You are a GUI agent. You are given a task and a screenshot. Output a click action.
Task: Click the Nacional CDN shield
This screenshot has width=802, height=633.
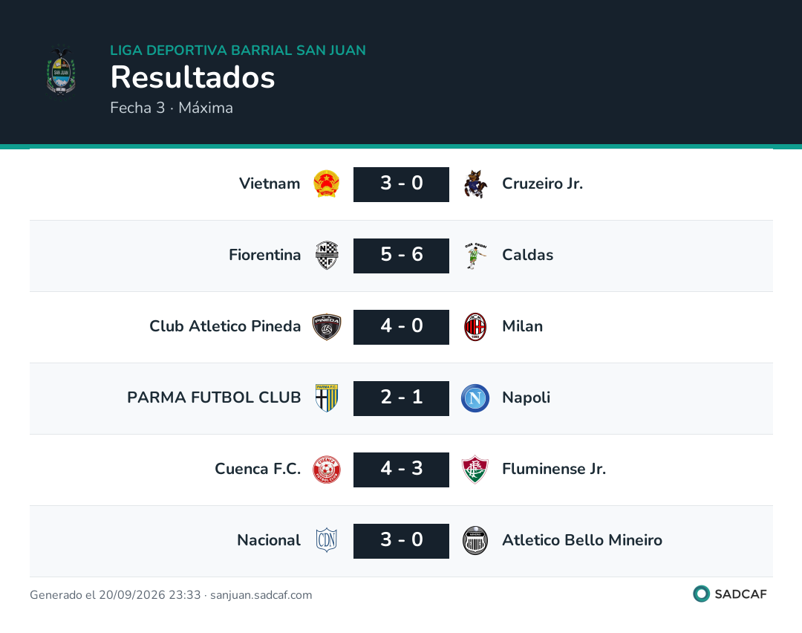pos(326,540)
